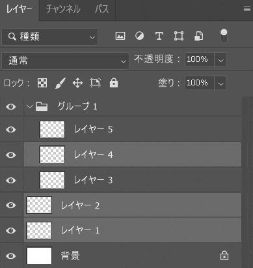Switch to the チャンネル tab

click(63, 9)
